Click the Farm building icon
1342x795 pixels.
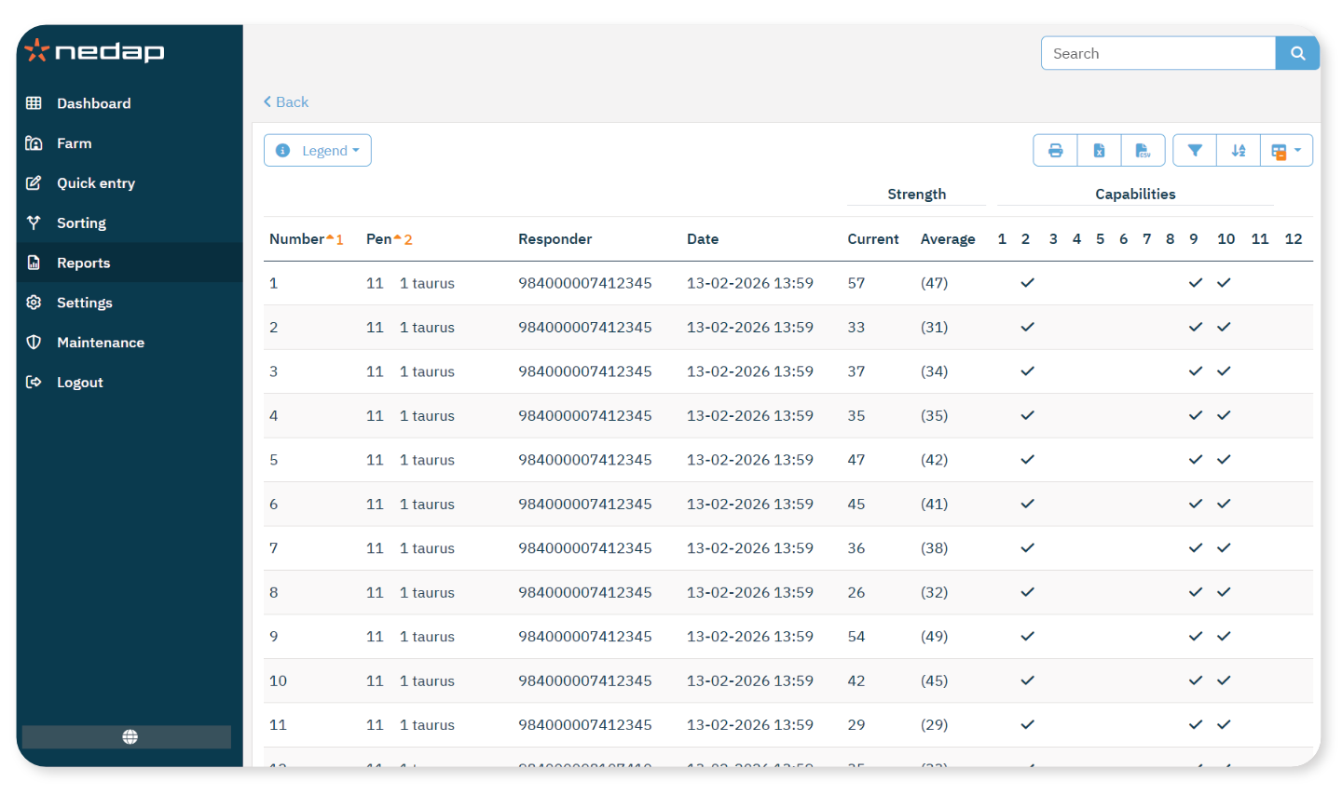pos(34,143)
